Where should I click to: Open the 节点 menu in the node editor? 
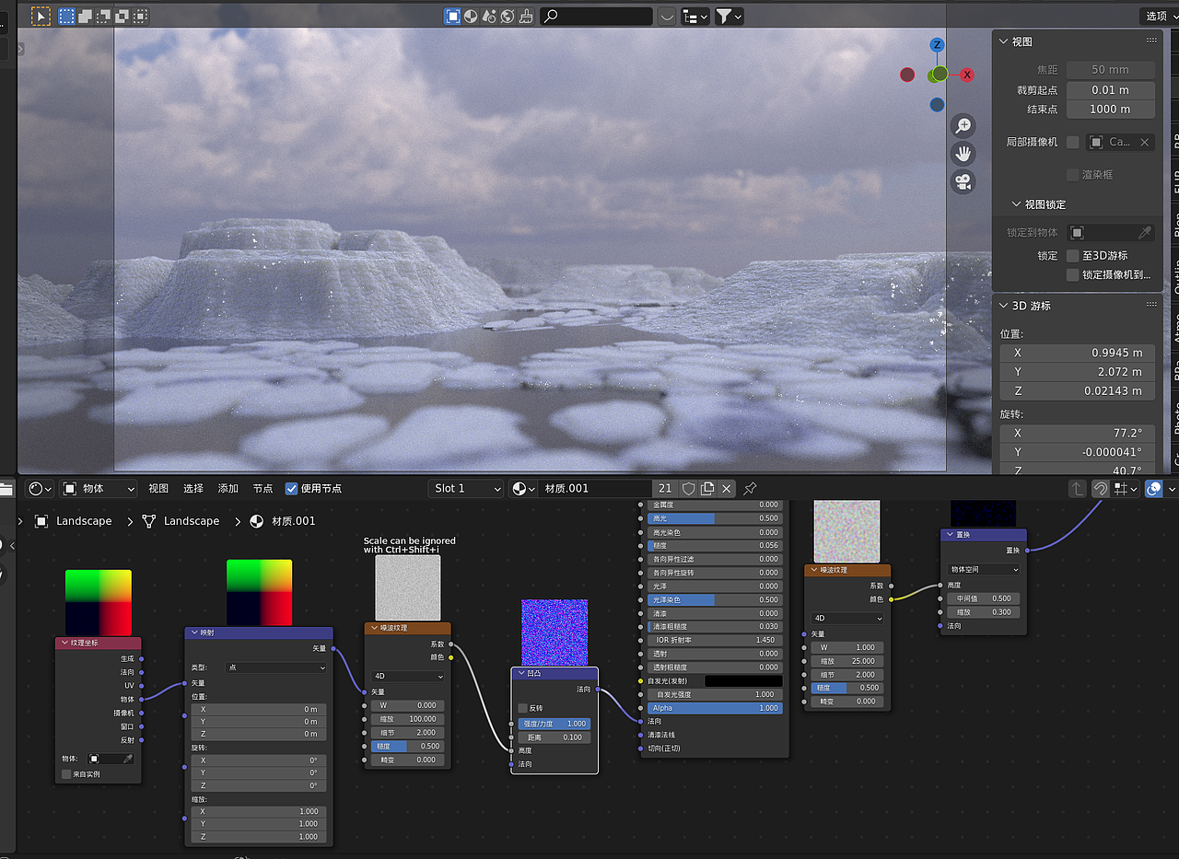(x=263, y=488)
